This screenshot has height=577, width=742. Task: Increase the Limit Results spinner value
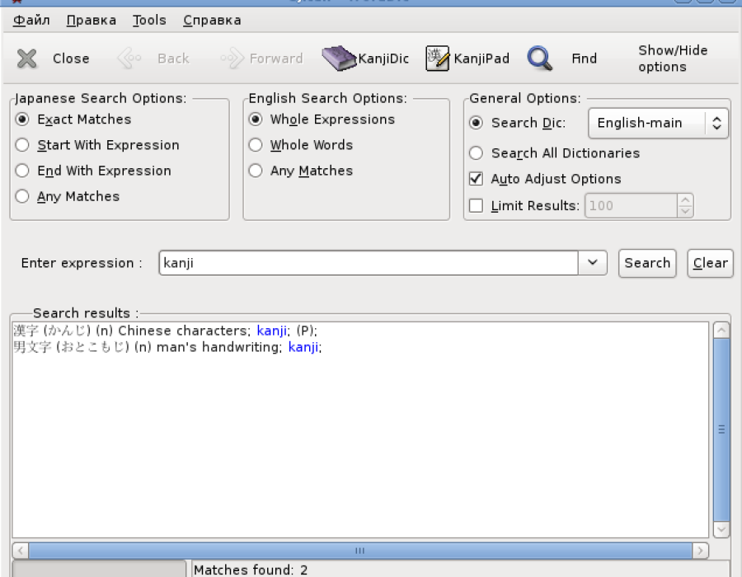pyautogui.click(x=685, y=200)
